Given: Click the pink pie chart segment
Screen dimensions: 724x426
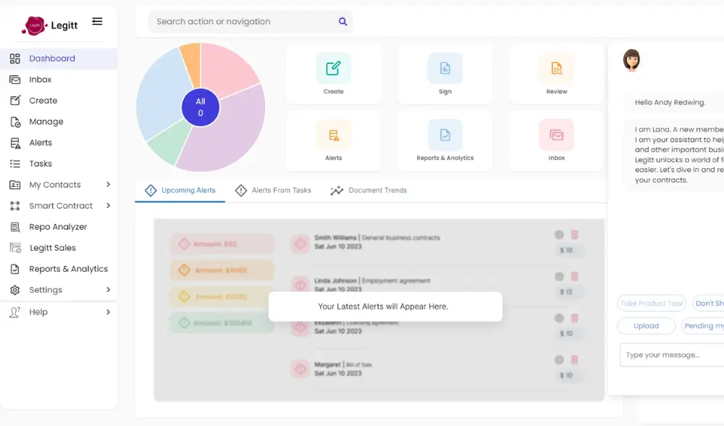Looking at the screenshot, I should [x=228, y=69].
